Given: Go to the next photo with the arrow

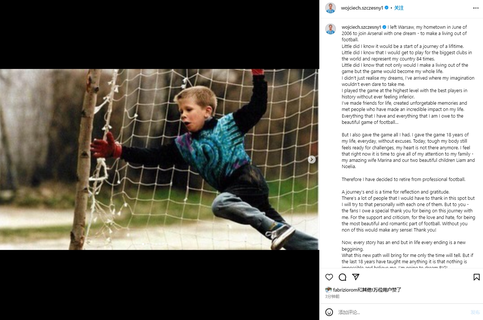Looking at the screenshot, I should tap(312, 159).
